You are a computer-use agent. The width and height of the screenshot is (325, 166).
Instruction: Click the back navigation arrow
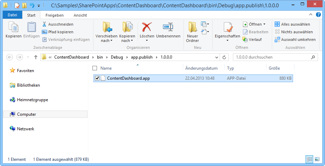pyautogui.click(x=9, y=57)
